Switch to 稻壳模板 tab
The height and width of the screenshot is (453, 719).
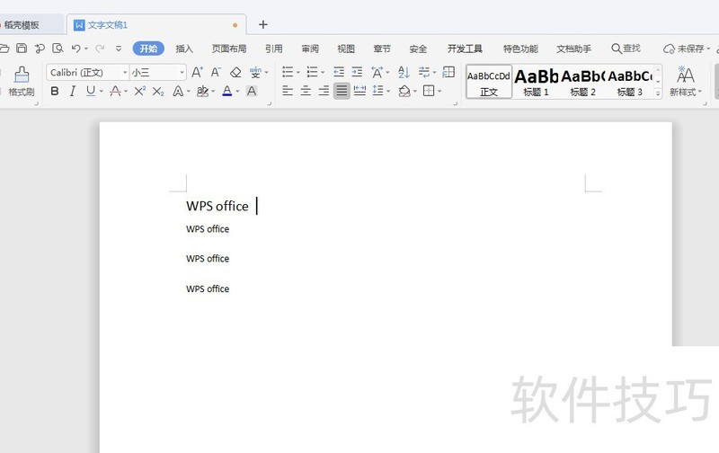coord(22,25)
